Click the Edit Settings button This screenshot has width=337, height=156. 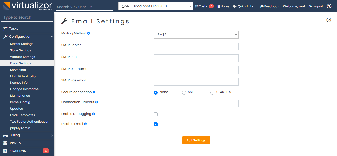pyautogui.click(x=196, y=140)
